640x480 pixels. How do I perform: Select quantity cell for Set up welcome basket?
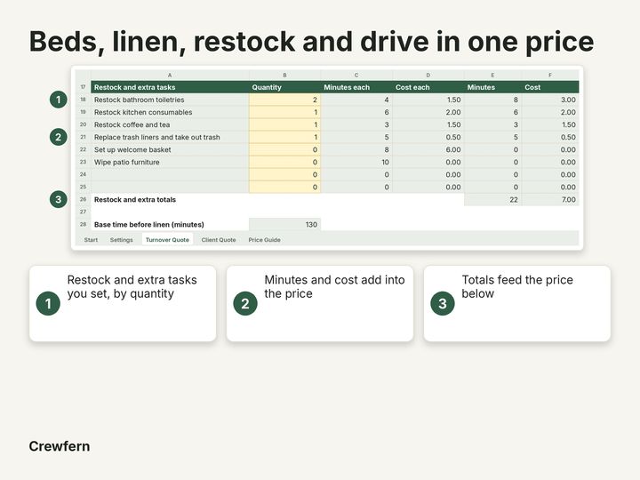tap(285, 150)
